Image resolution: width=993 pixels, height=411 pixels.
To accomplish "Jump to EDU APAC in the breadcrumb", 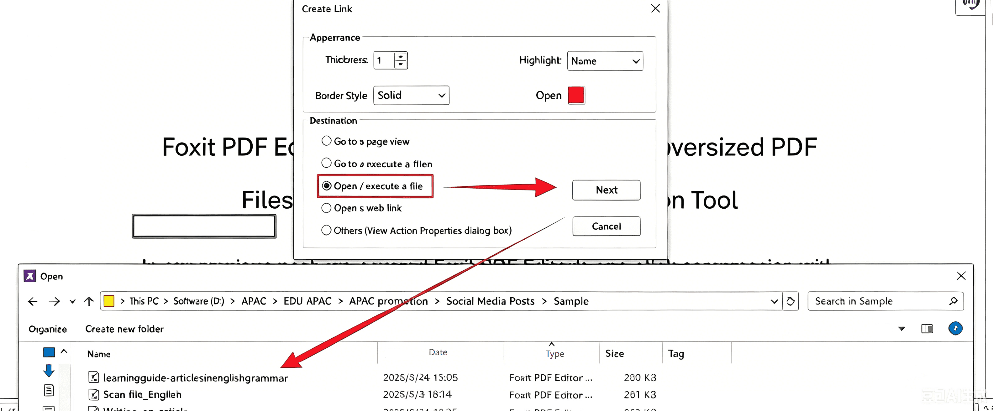I will tap(307, 301).
